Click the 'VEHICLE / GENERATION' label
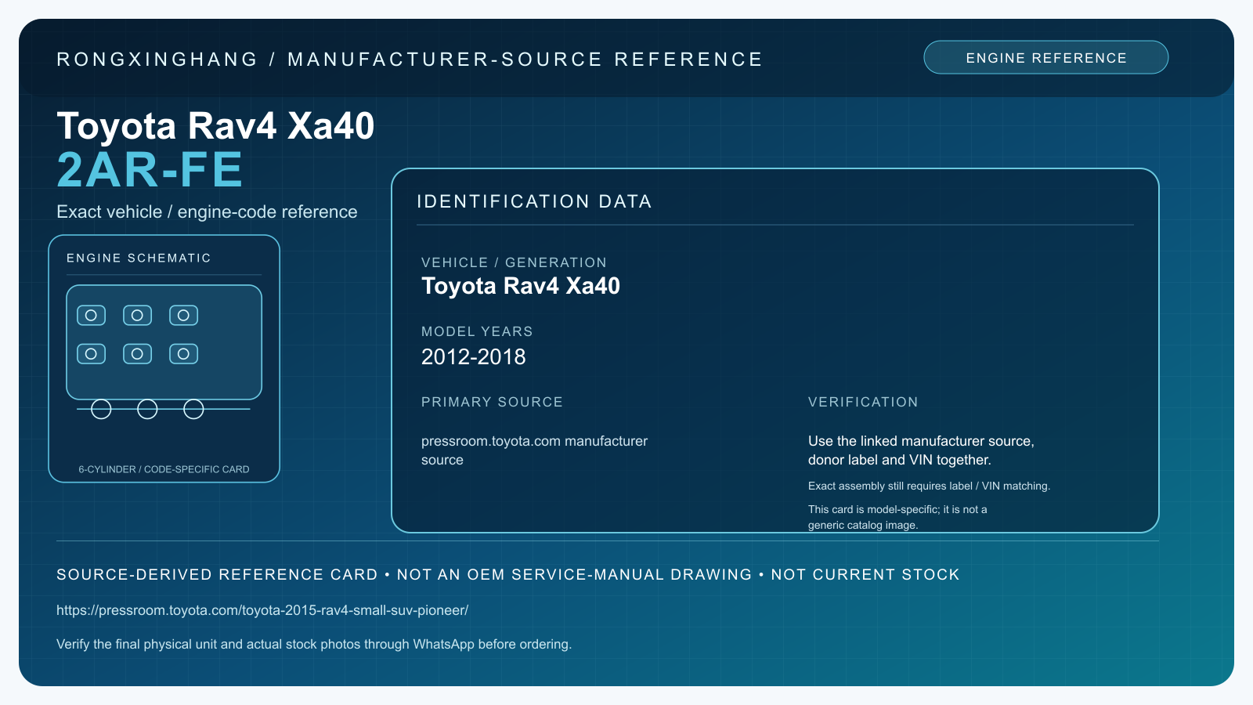This screenshot has height=705, width=1253. [514, 262]
